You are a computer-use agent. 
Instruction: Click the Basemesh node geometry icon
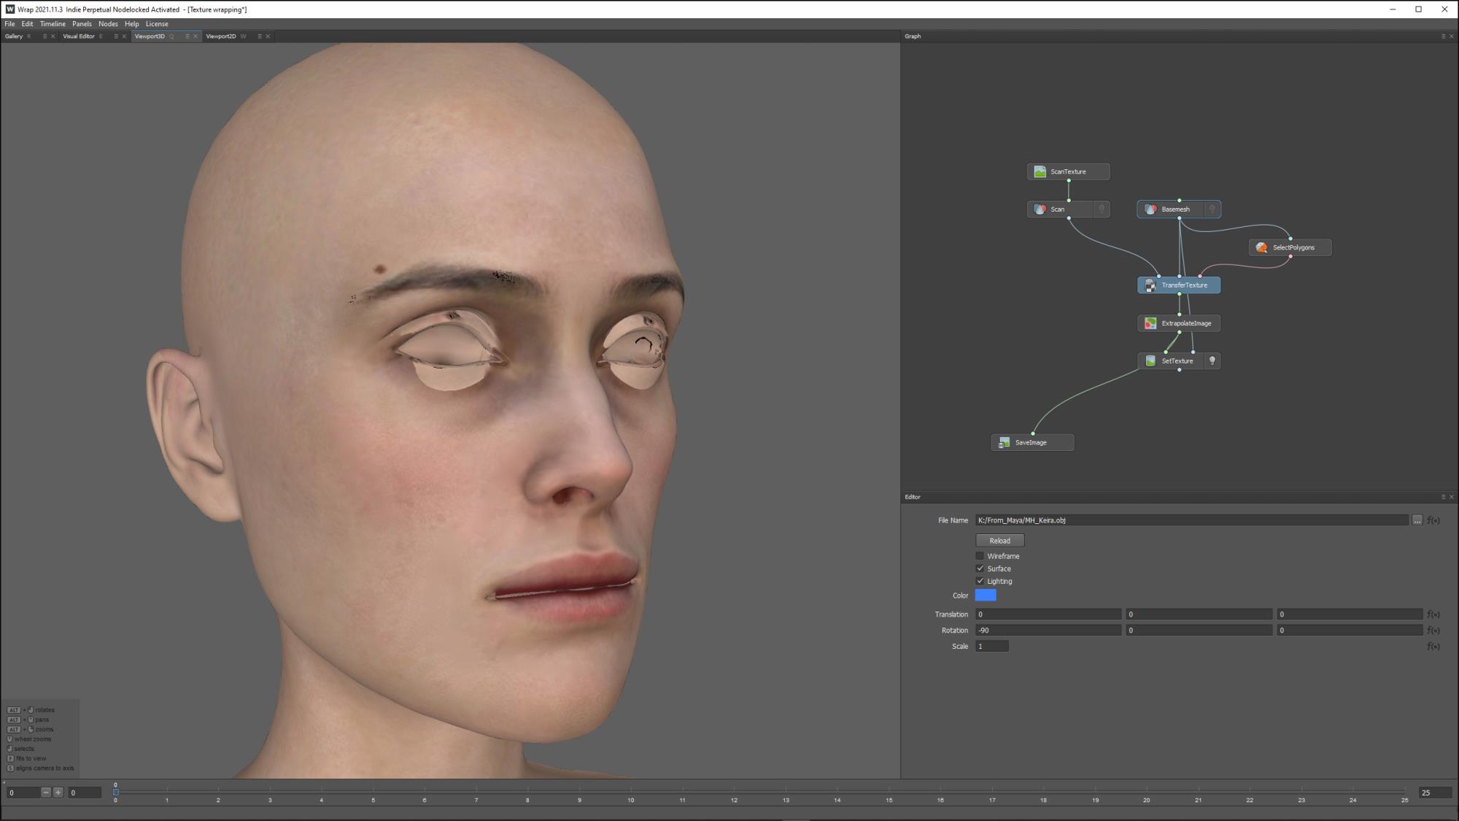[x=1150, y=209]
